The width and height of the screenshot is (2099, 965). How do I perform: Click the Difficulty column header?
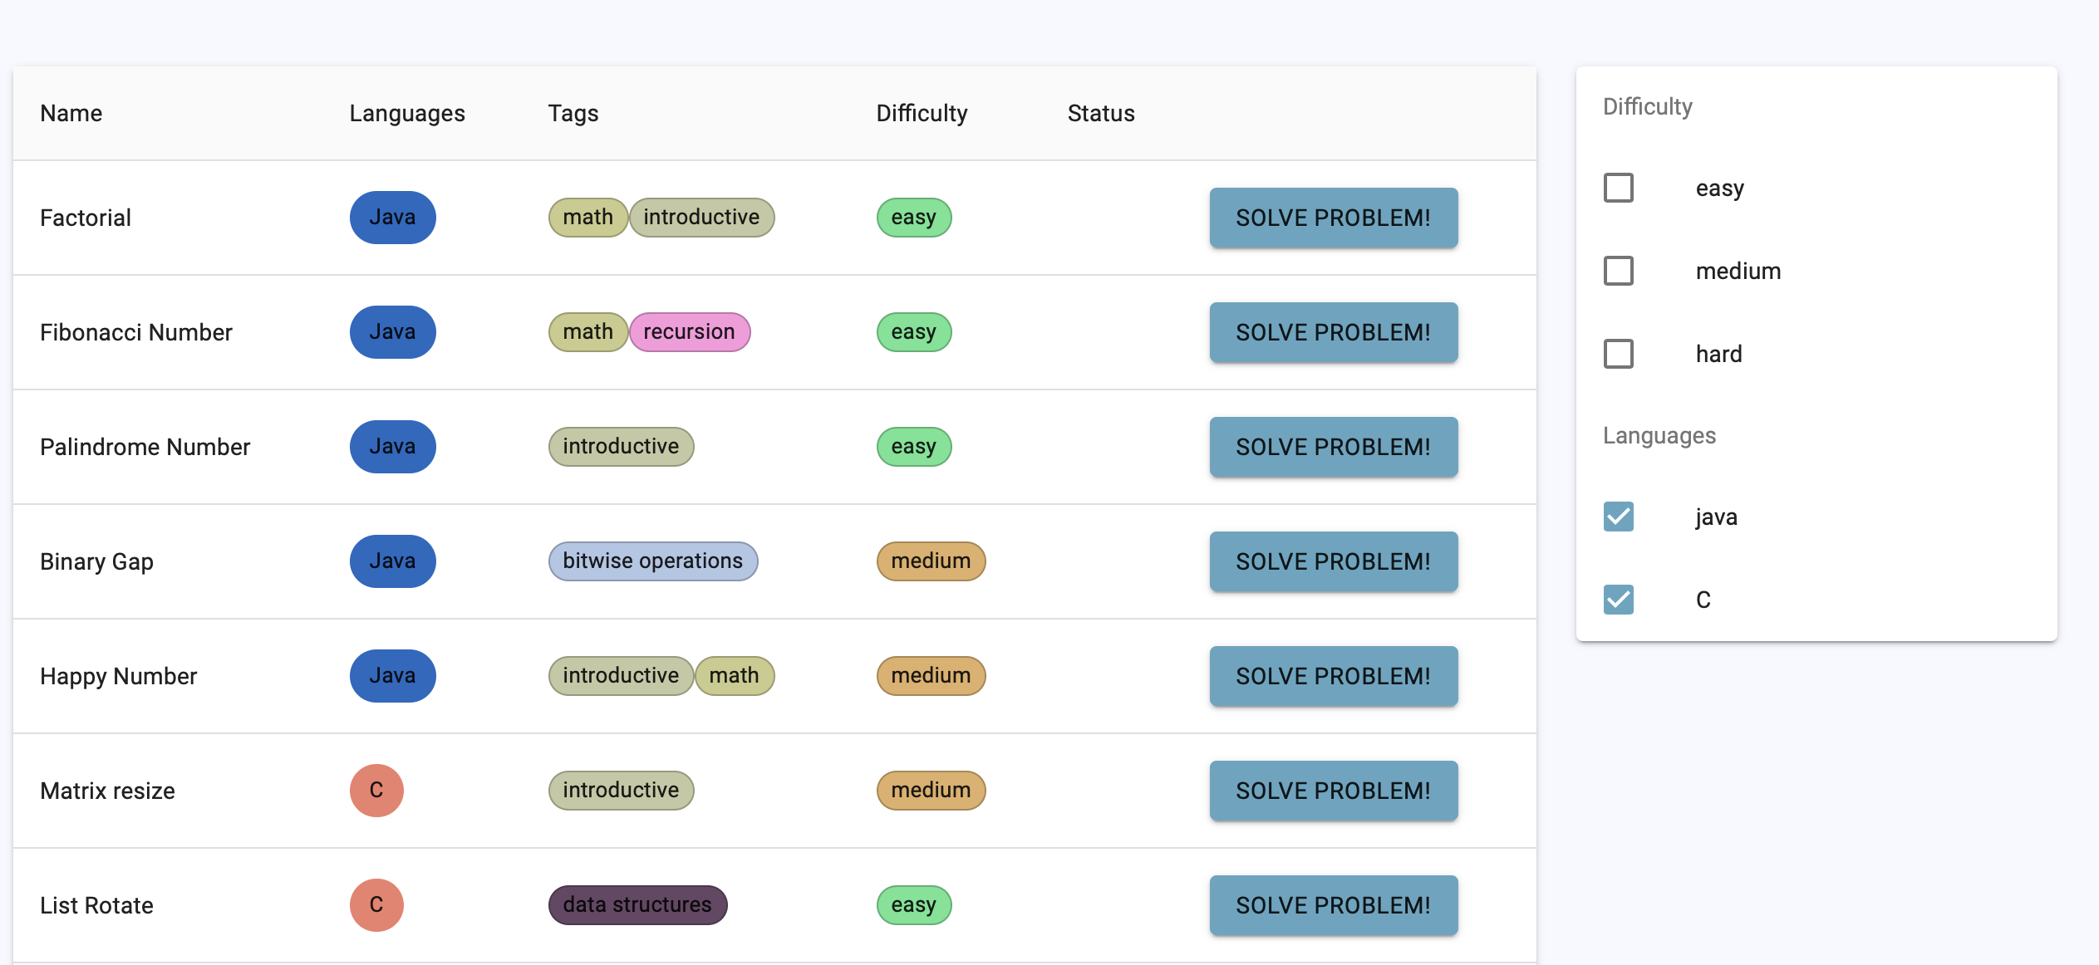pos(922,113)
